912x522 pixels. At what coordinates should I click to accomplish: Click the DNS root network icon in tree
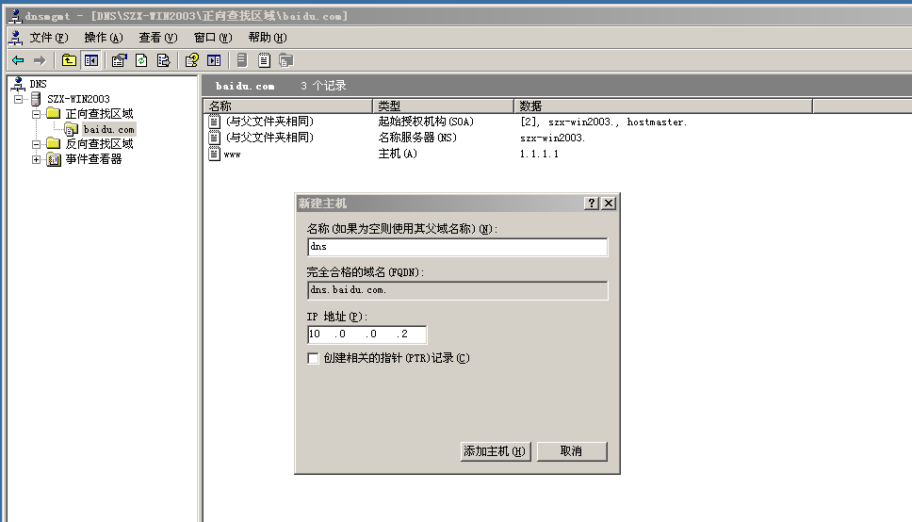pyautogui.click(x=19, y=84)
